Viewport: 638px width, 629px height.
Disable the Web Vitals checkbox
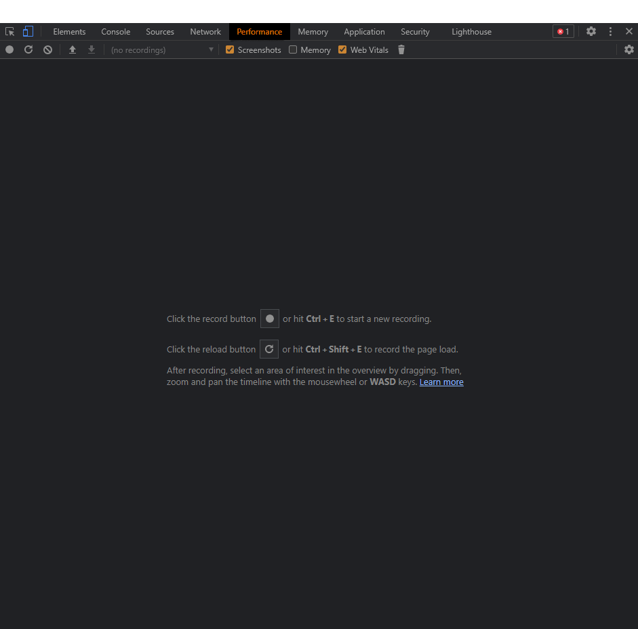[x=342, y=49]
